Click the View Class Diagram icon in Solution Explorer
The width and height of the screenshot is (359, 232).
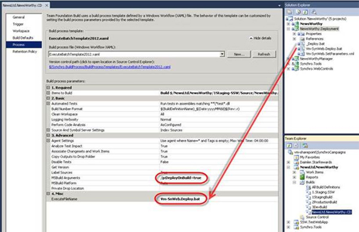click(x=314, y=12)
